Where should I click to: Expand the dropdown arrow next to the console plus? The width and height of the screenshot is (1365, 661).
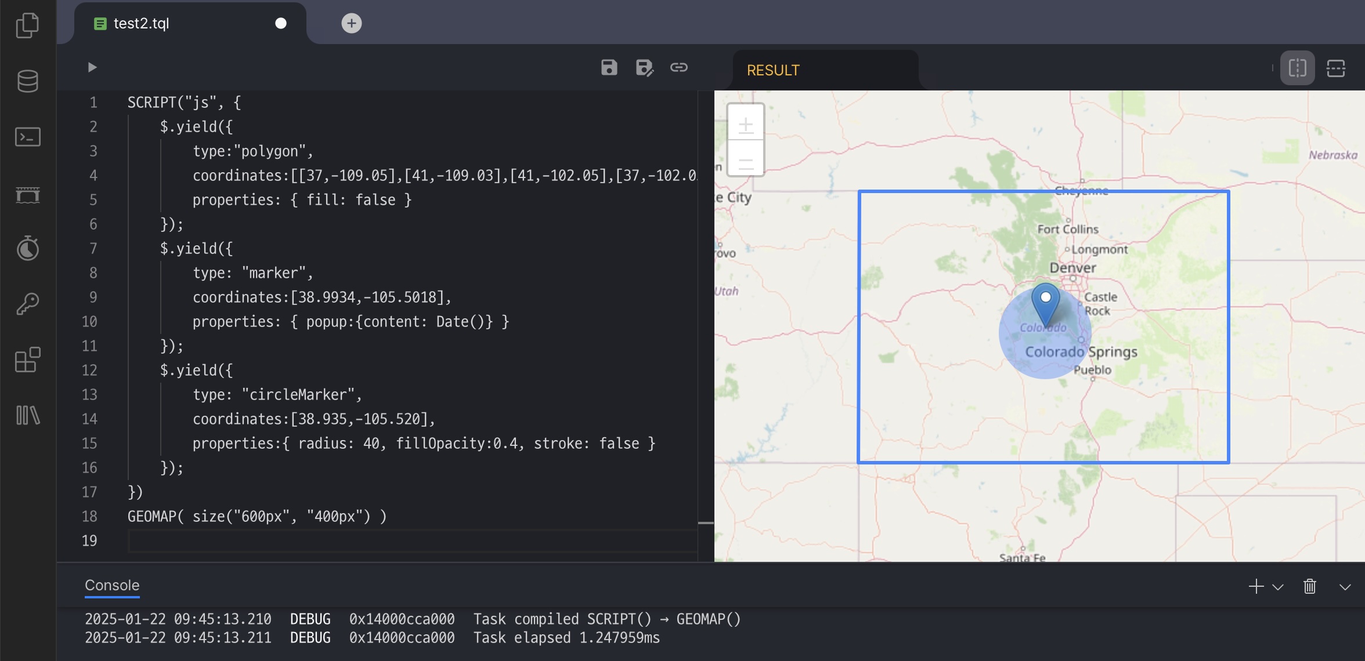click(1277, 587)
